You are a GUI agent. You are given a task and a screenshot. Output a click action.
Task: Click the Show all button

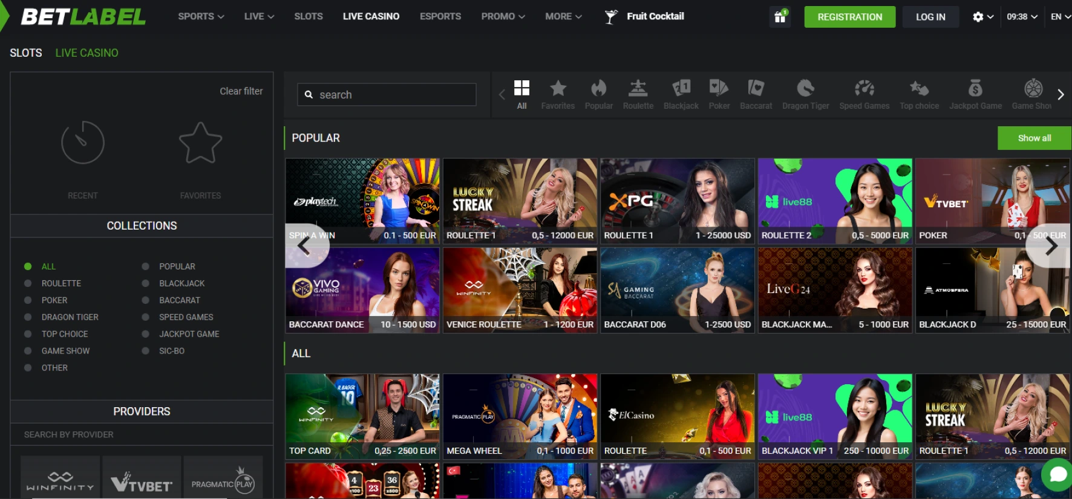point(1034,138)
